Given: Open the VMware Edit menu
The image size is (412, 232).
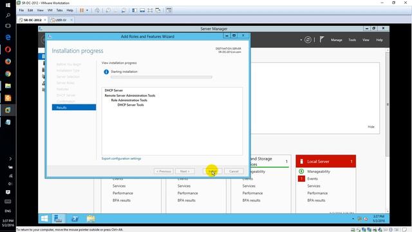Looking at the screenshot, I should (x=30, y=10).
